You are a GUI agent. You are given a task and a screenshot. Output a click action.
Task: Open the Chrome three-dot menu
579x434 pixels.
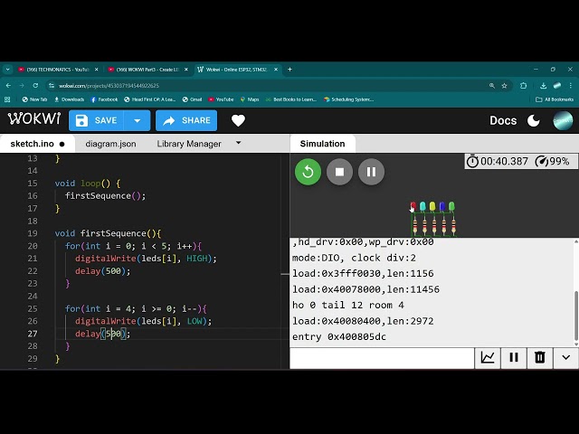(571, 86)
